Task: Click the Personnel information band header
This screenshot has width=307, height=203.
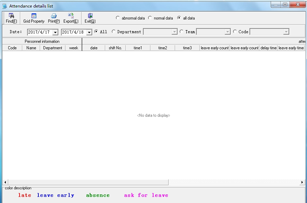Action: 42,41
